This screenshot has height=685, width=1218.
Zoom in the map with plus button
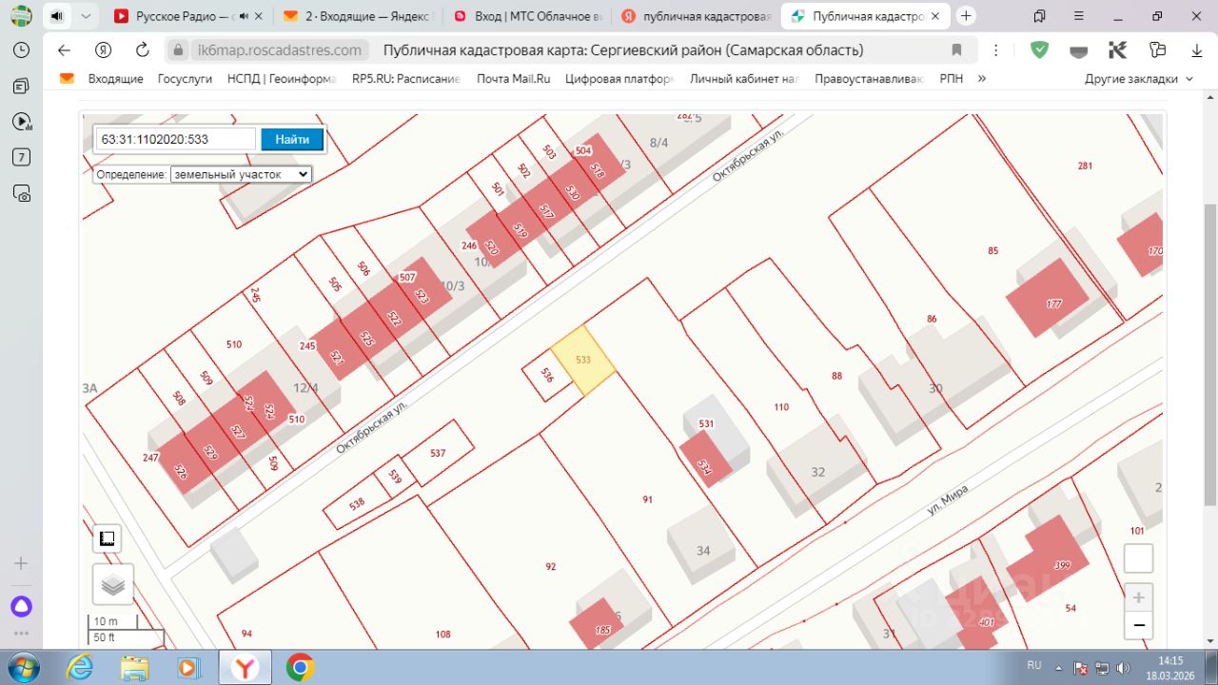tap(1138, 598)
